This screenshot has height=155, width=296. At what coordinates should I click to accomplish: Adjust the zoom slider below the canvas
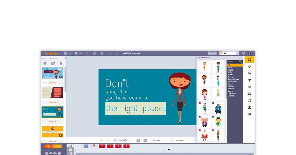coord(125,140)
